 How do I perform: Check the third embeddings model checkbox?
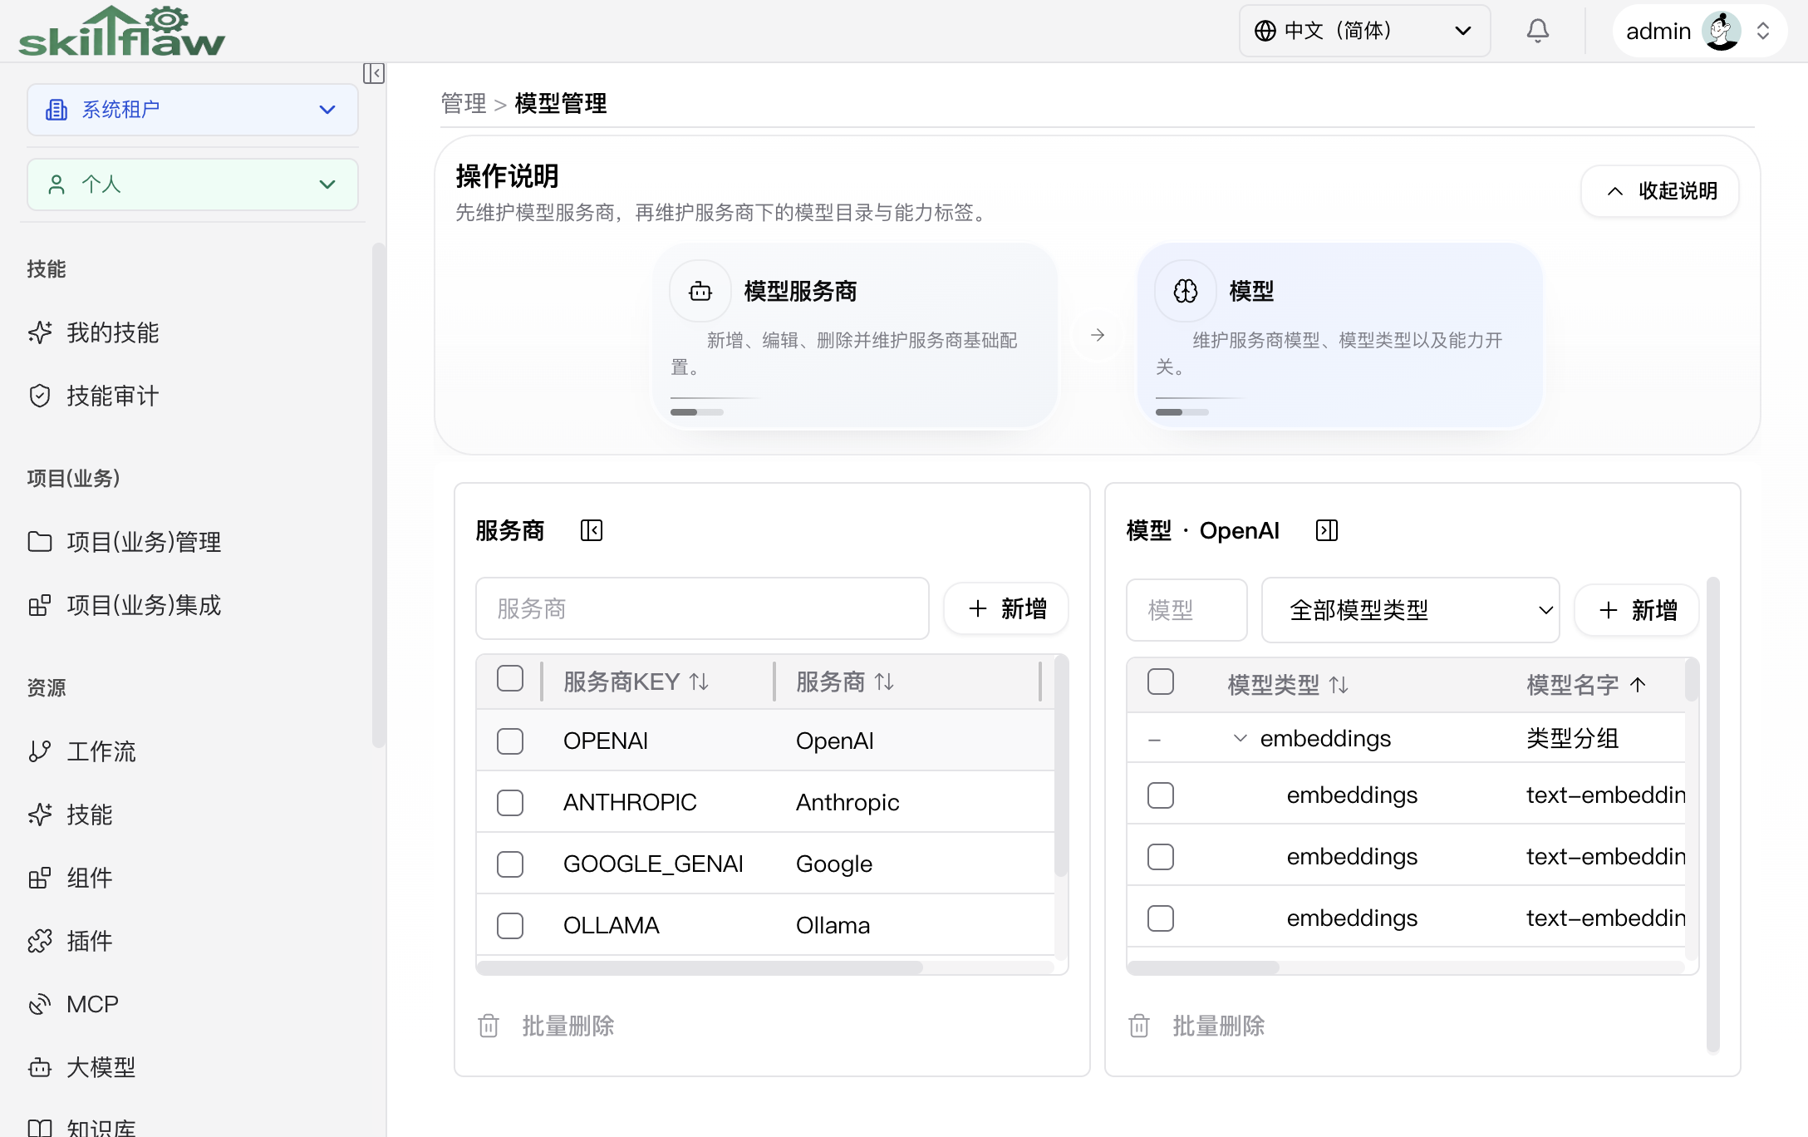point(1161,918)
